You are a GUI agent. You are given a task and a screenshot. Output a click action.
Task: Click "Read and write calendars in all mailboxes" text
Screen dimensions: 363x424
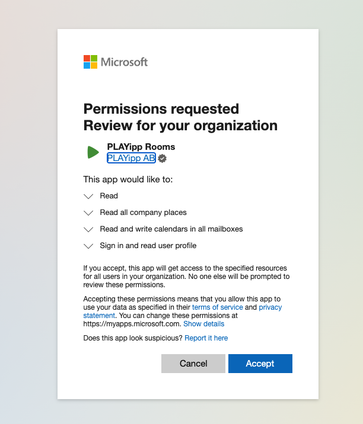coord(171,229)
